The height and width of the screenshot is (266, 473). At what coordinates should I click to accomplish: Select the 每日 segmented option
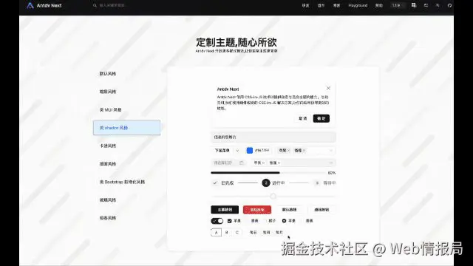coord(253,232)
